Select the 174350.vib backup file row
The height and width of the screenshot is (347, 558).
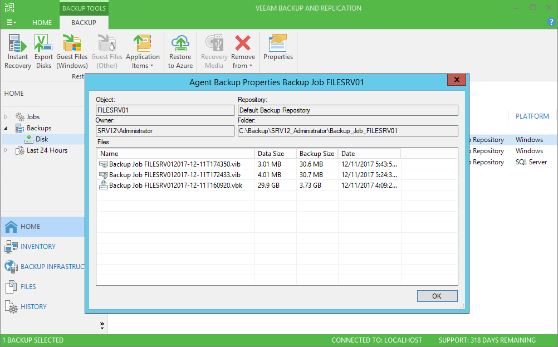(x=277, y=164)
